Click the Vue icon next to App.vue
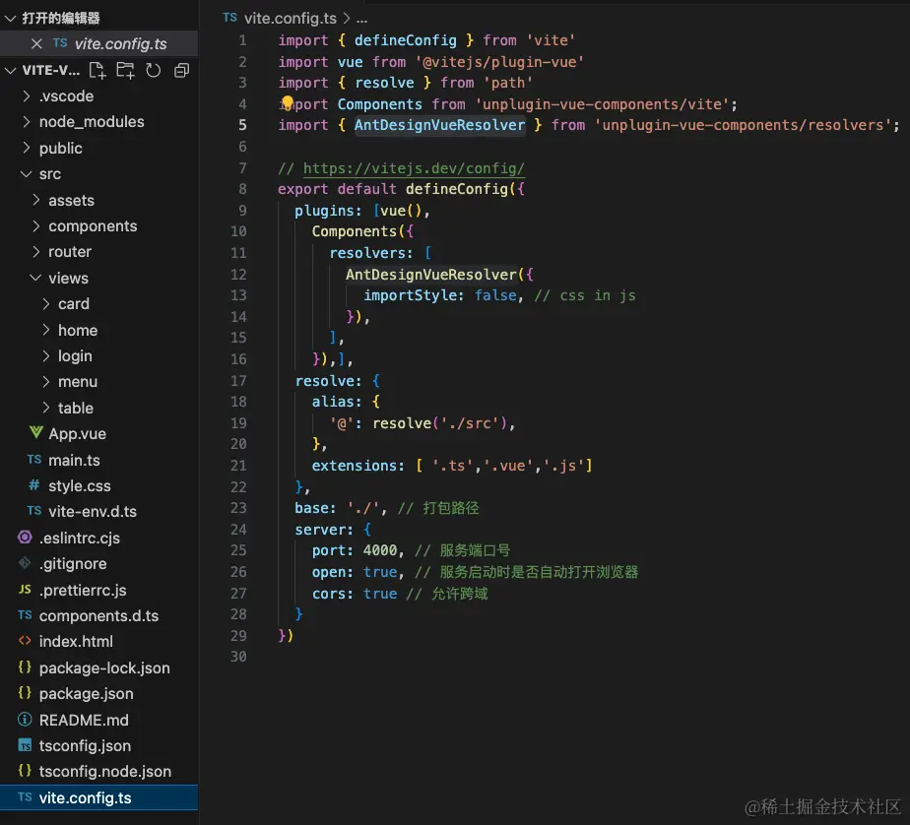The height and width of the screenshot is (825, 910). [x=36, y=433]
